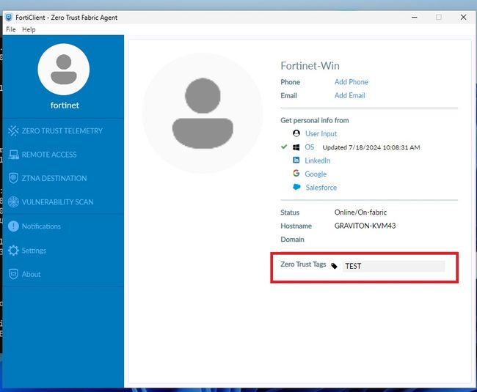Open the About page label
This screenshot has width=477, height=392.
pos(31,274)
